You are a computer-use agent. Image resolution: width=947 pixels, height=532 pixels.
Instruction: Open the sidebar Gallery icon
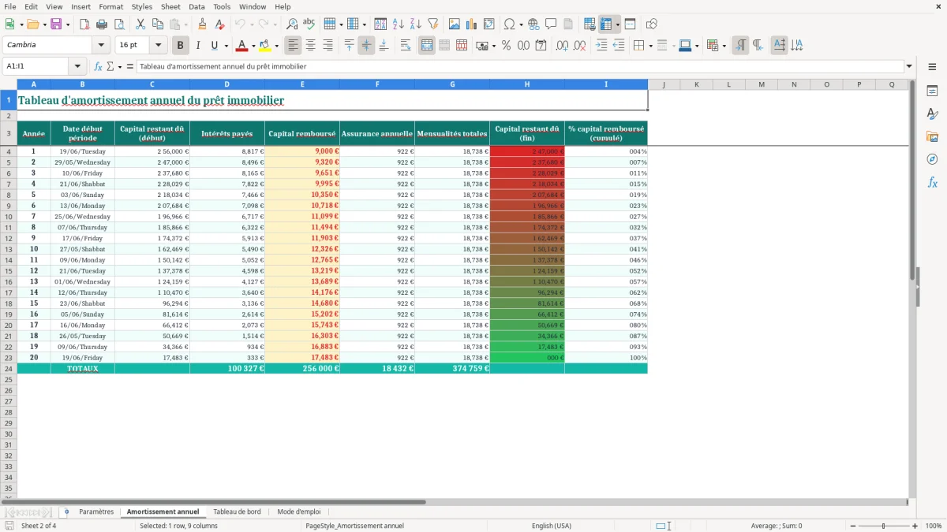tap(932, 137)
